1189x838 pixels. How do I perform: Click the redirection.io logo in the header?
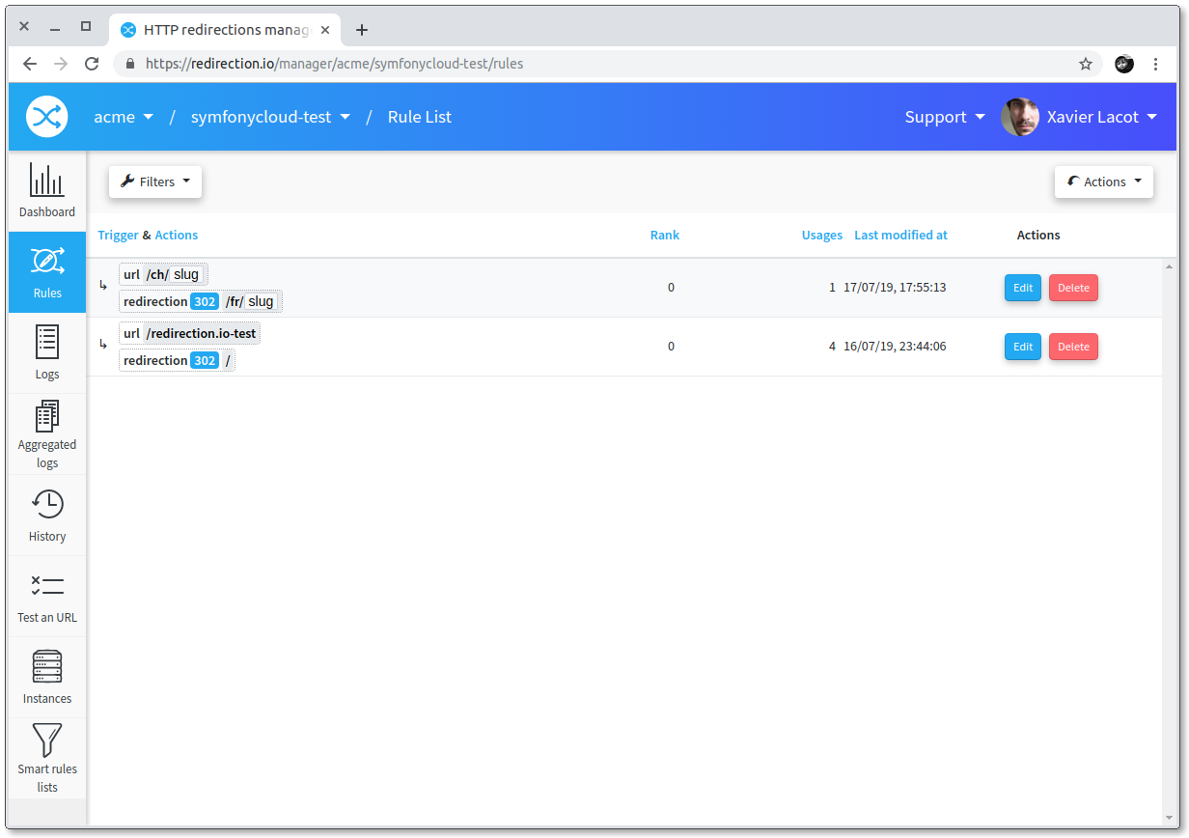[x=46, y=117]
